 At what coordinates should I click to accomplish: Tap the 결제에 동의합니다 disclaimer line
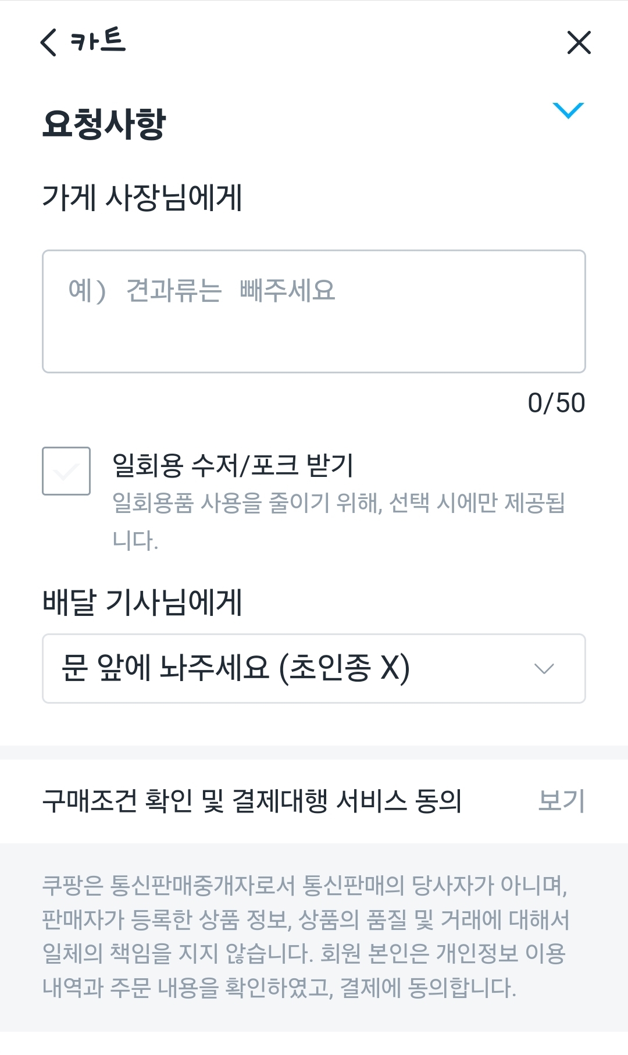(279, 988)
